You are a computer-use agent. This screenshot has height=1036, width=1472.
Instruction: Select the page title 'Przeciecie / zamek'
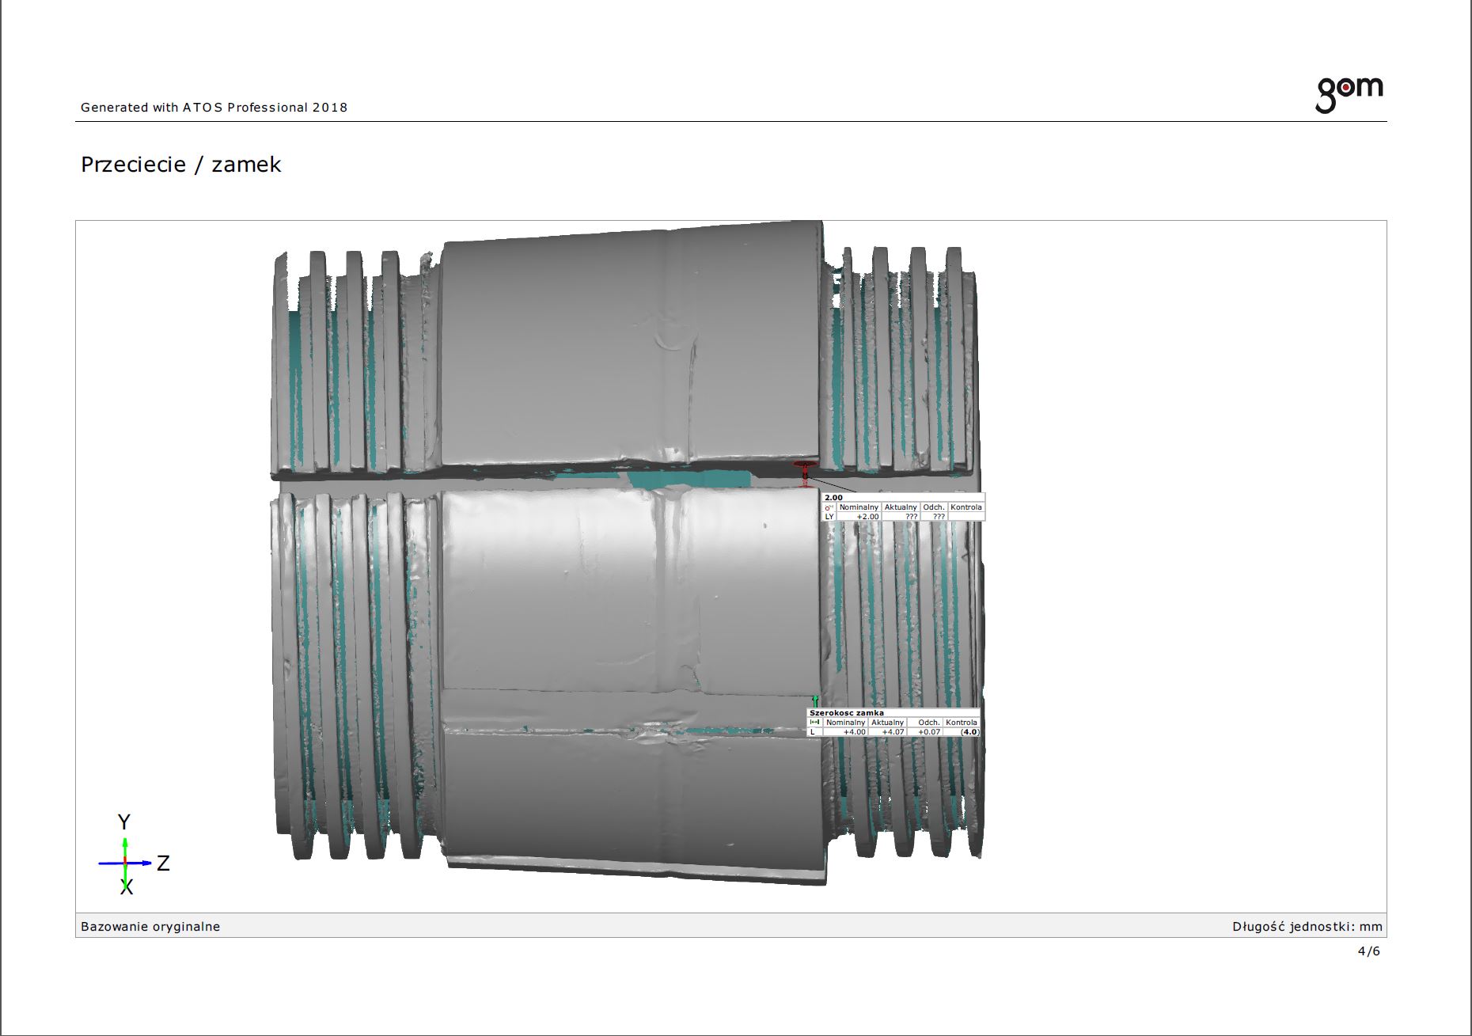[181, 165]
